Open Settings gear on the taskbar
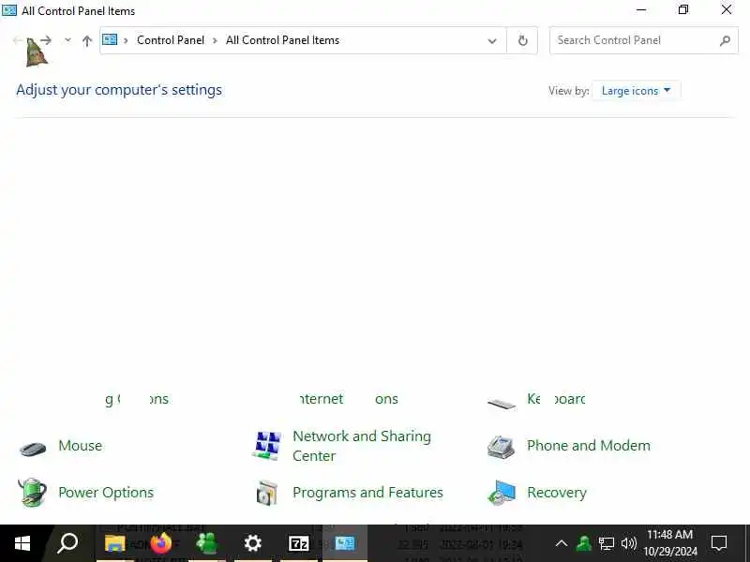The image size is (750, 562). pyautogui.click(x=252, y=543)
